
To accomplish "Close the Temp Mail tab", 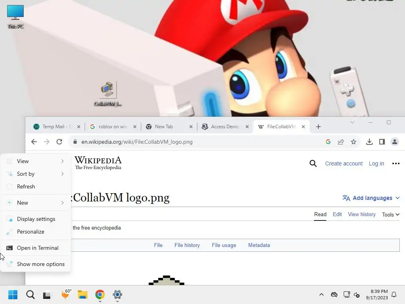I will pos(79,127).
